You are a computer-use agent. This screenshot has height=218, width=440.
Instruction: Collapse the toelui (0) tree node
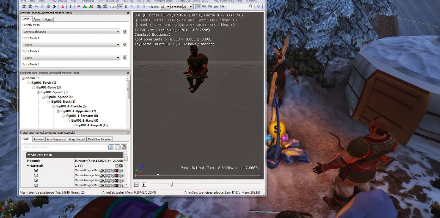tap(23, 78)
